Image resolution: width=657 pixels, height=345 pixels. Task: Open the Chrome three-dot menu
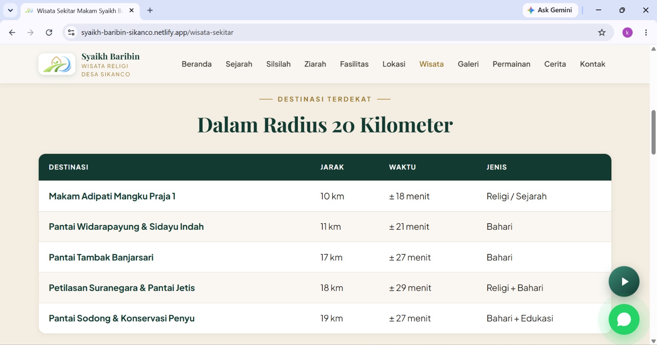click(646, 32)
